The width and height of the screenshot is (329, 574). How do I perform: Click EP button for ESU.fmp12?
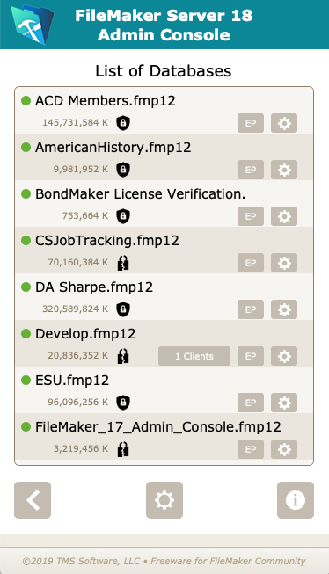[251, 403]
